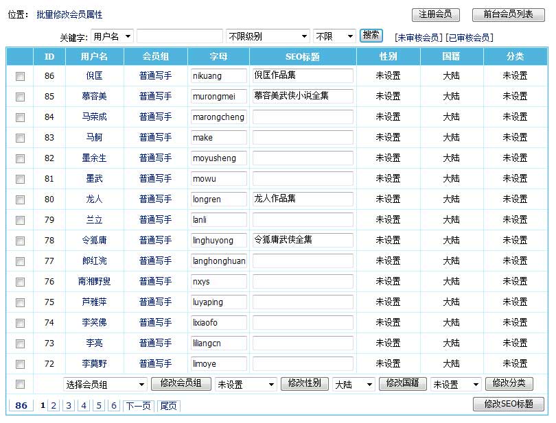This screenshot has height=423, width=556.
Task: Select the checkbox in row 马荣成
Action: point(20,117)
